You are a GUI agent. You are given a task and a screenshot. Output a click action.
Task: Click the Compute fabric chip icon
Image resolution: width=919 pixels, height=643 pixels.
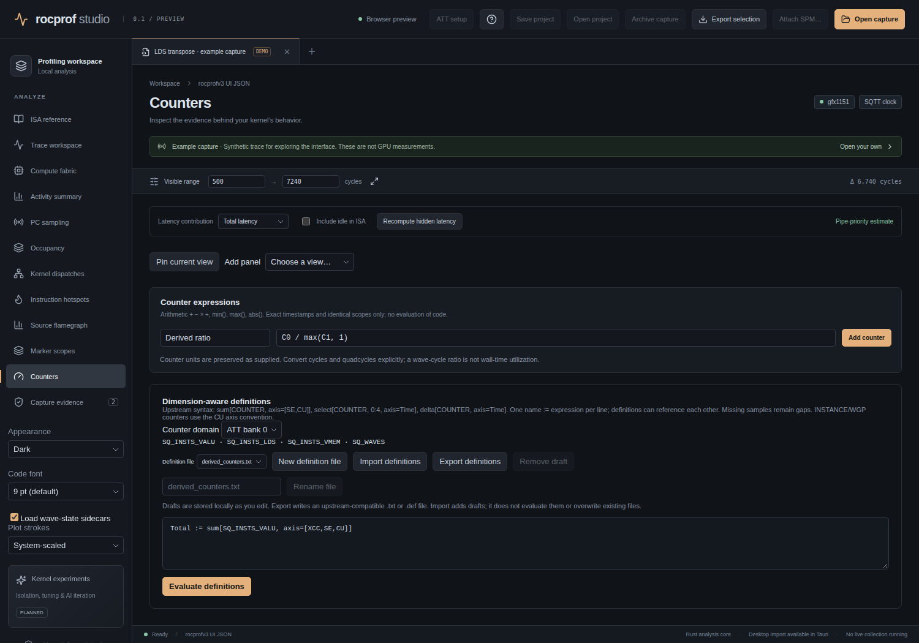point(19,171)
